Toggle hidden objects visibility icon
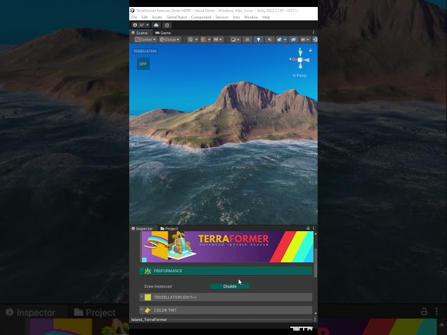Viewport: 447px width, 335px height. (293, 40)
